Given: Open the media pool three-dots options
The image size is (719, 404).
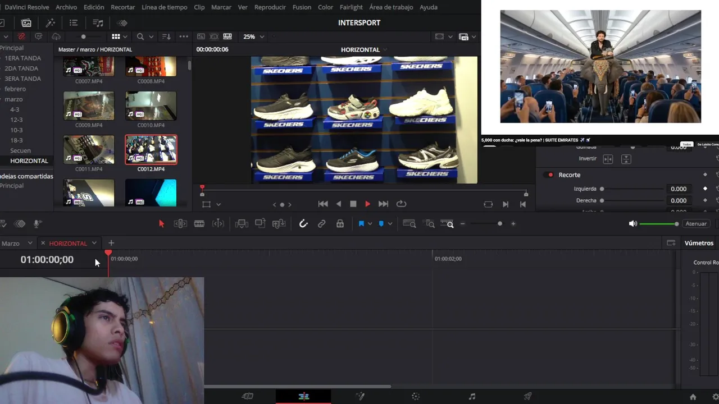Looking at the screenshot, I should pyautogui.click(x=184, y=36).
